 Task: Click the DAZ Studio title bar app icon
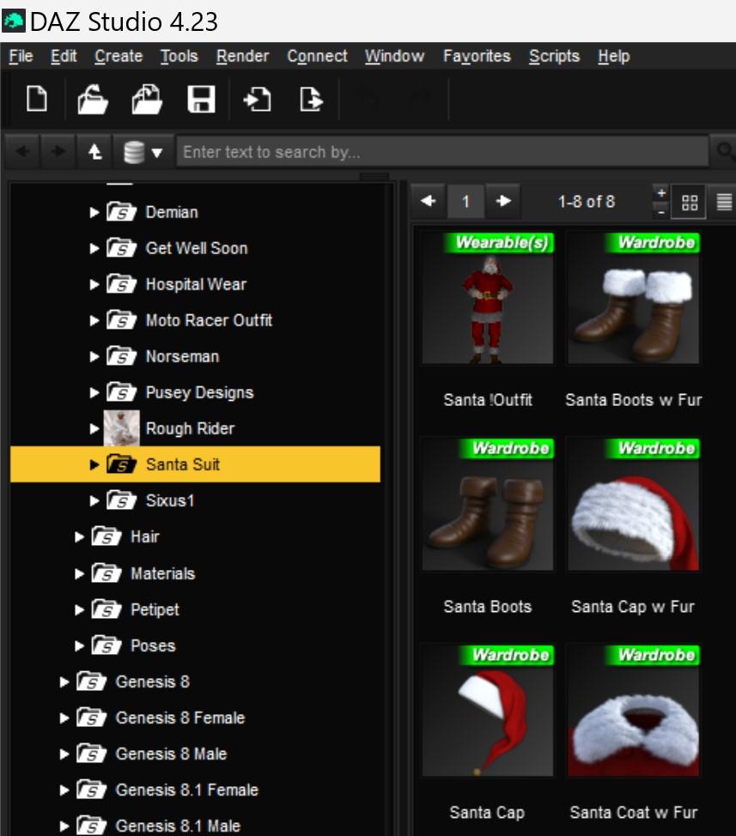tap(14, 21)
